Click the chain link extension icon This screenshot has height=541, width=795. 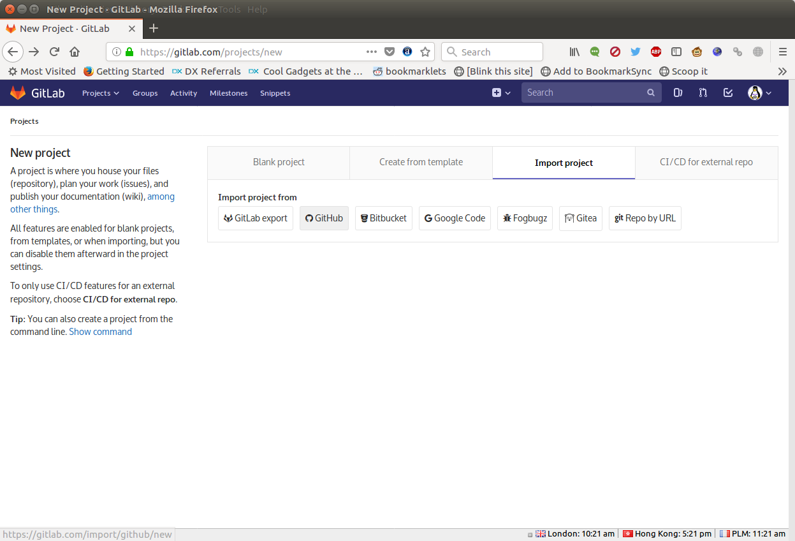(x=738, y=52)
